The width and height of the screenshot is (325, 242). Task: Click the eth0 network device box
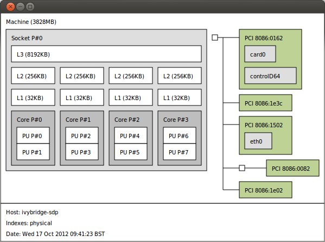[x=258, y=141]
